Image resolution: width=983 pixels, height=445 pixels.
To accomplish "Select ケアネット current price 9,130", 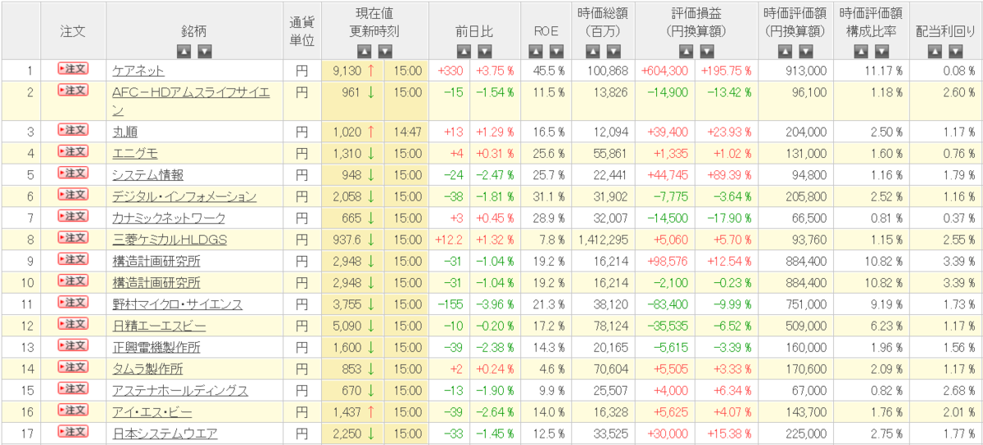I will coord(348,71).
